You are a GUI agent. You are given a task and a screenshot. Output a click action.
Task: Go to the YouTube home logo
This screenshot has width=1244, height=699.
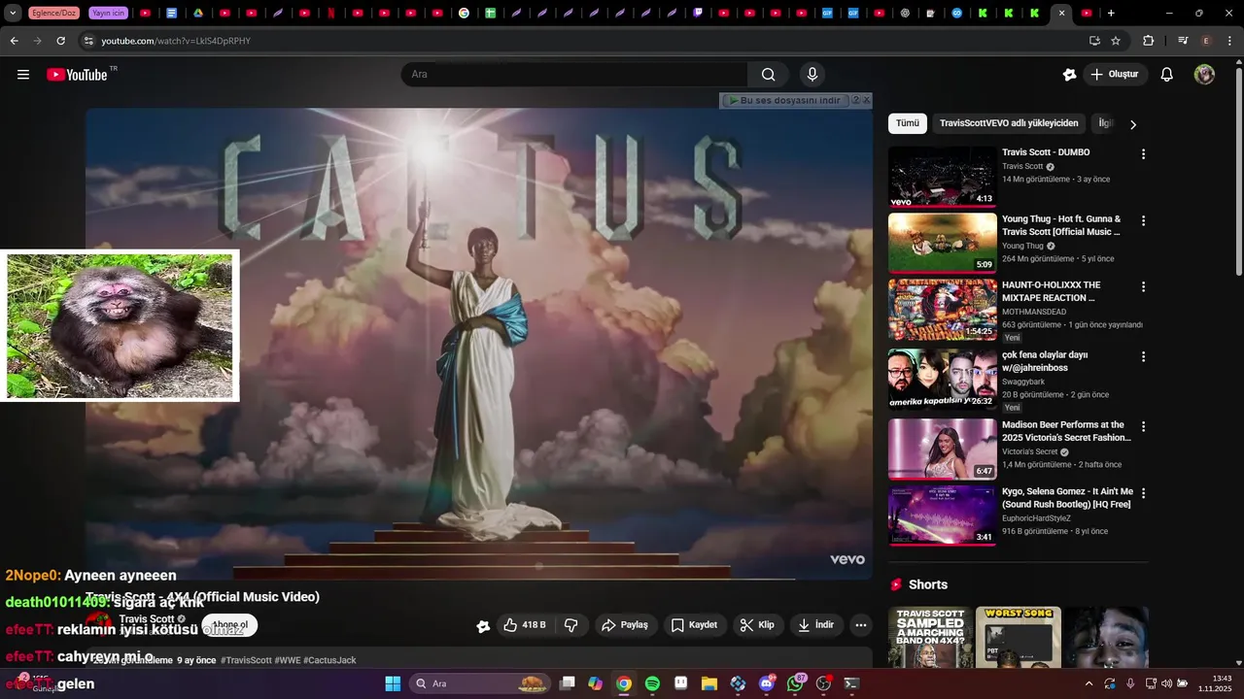[77, 75]
